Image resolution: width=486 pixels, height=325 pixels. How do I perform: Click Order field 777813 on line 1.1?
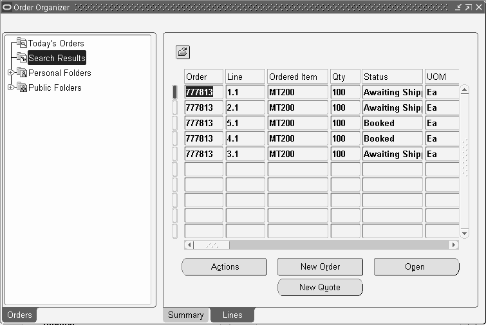click(x=203, y=92)
